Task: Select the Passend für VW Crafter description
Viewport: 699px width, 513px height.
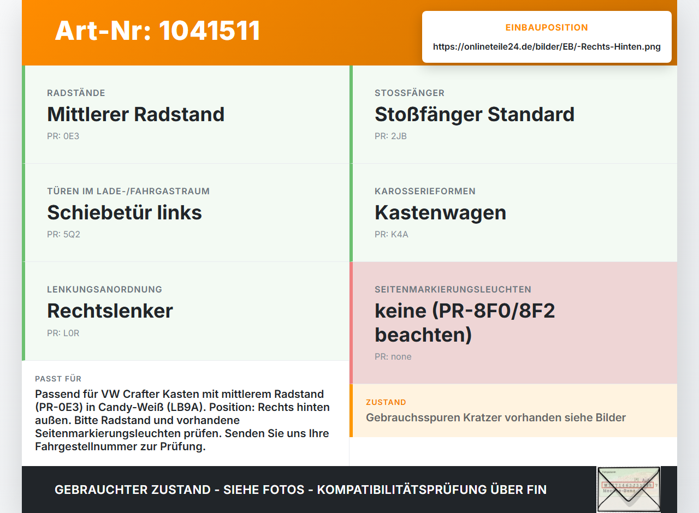Action: tap(182, 420)
